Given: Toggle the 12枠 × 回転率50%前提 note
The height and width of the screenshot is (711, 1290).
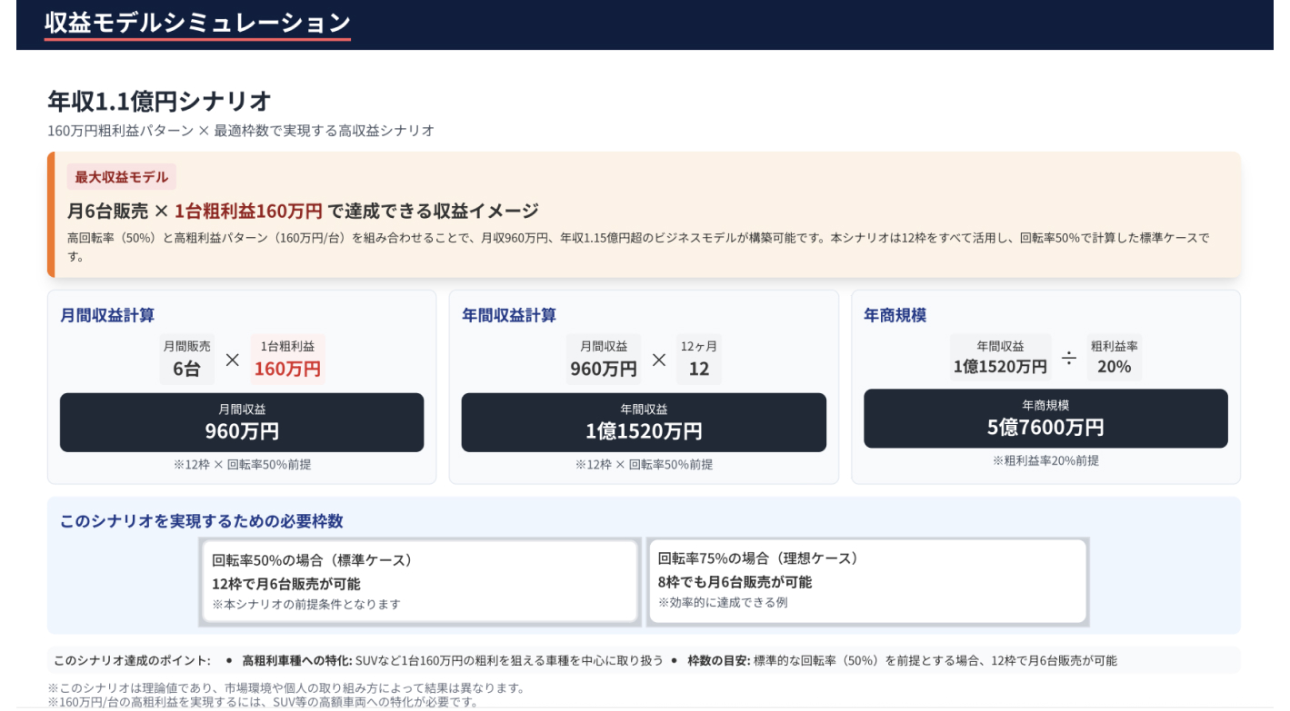Looking at the screenshot, I should pos(242,464).
